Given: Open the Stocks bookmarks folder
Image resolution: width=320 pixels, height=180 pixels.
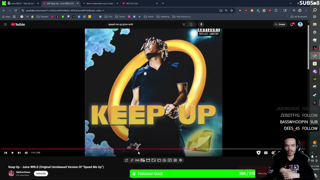Looking at the screenshot, I should pyautogui.click(x=149, y=17).
